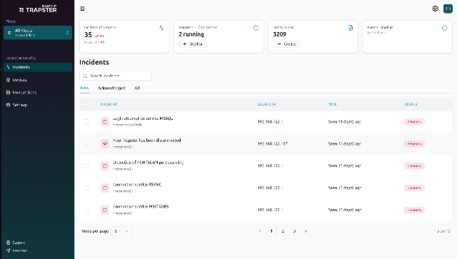Viewport: 457px width, 259px height.
Task: Click the Create honeytoken button
Action: tap(286, 44)
